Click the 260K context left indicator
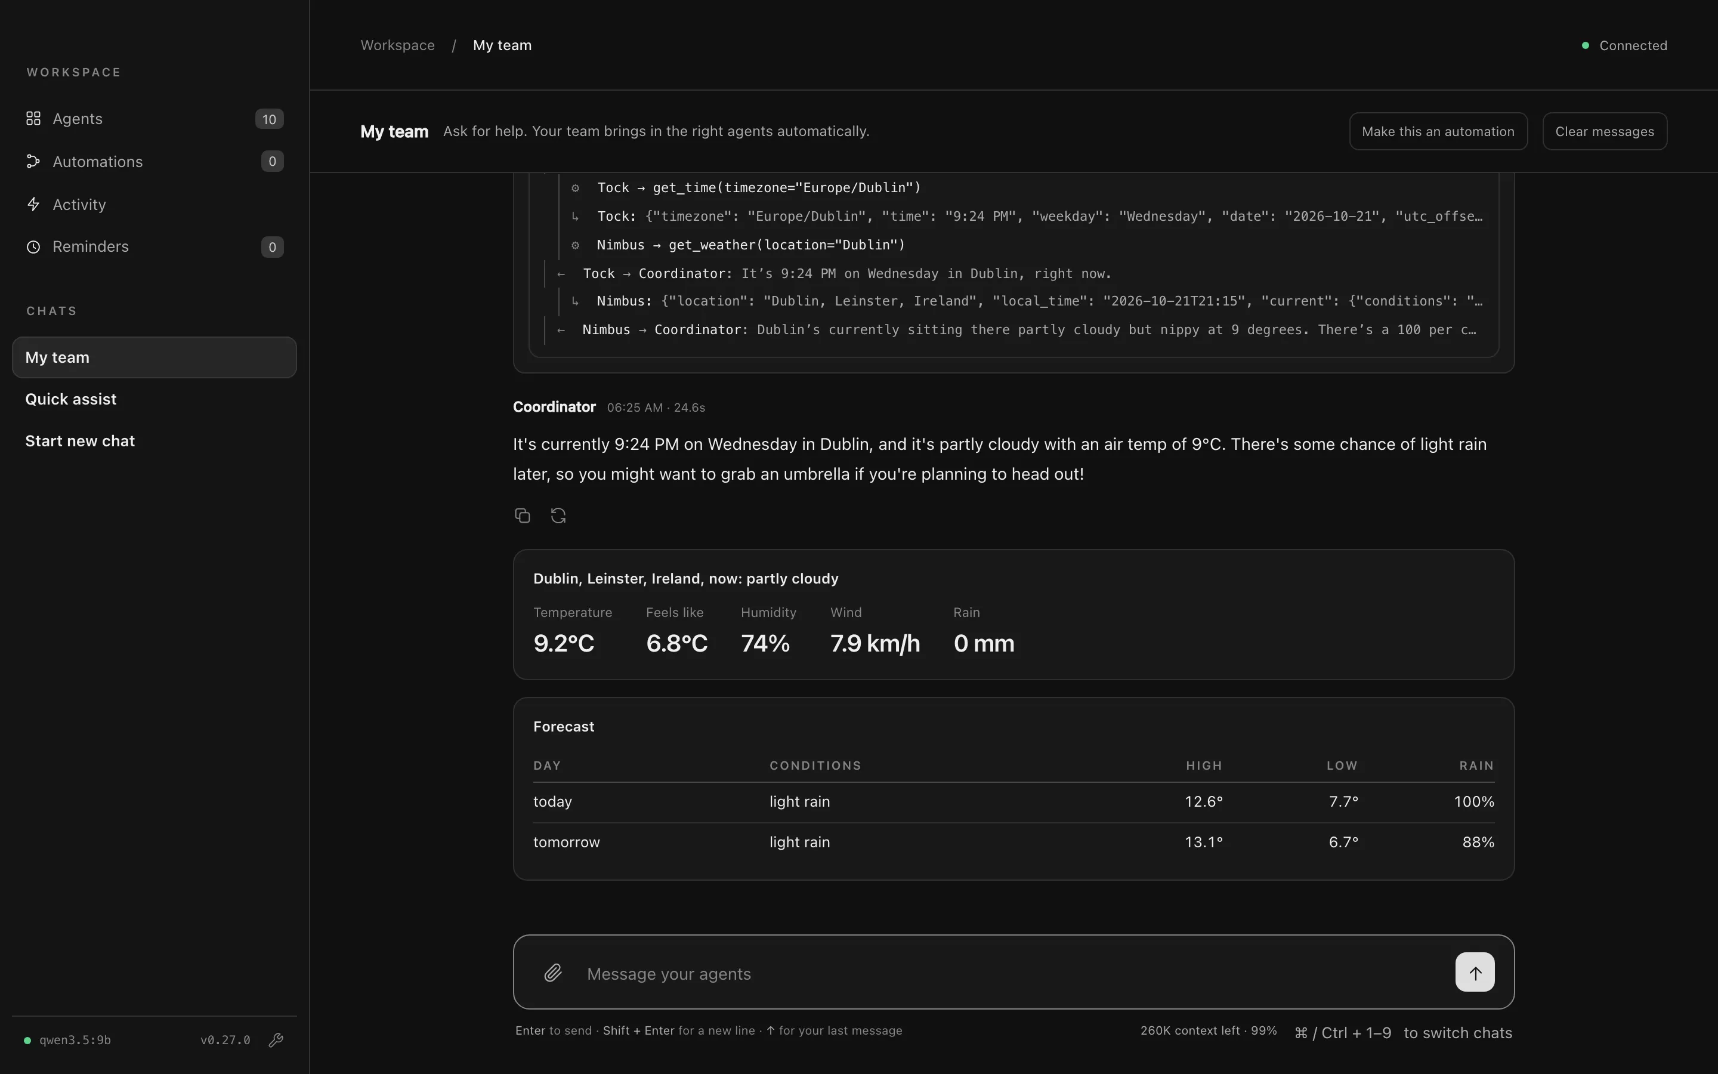This screenshot has height=1074, width=1718. point(1209,1030)
